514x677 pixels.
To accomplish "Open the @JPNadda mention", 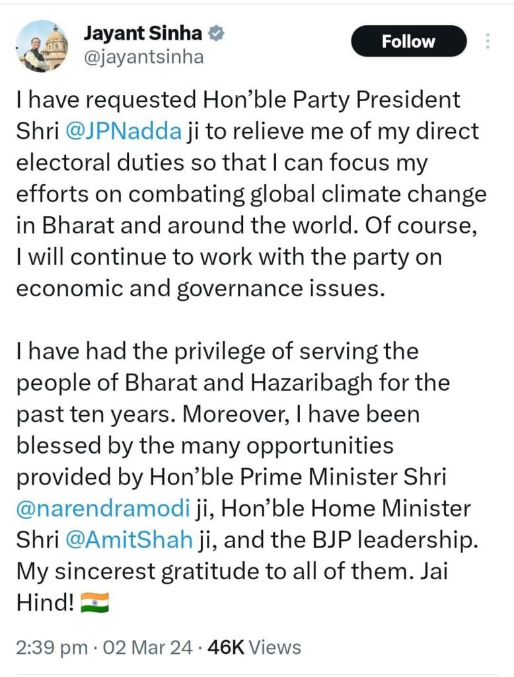I will click(x=124, y=132).
